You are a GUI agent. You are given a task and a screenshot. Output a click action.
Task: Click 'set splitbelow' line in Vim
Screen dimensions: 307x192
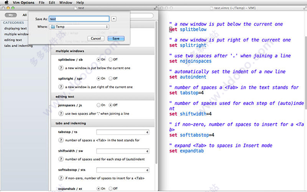click(x=188, y=29)
